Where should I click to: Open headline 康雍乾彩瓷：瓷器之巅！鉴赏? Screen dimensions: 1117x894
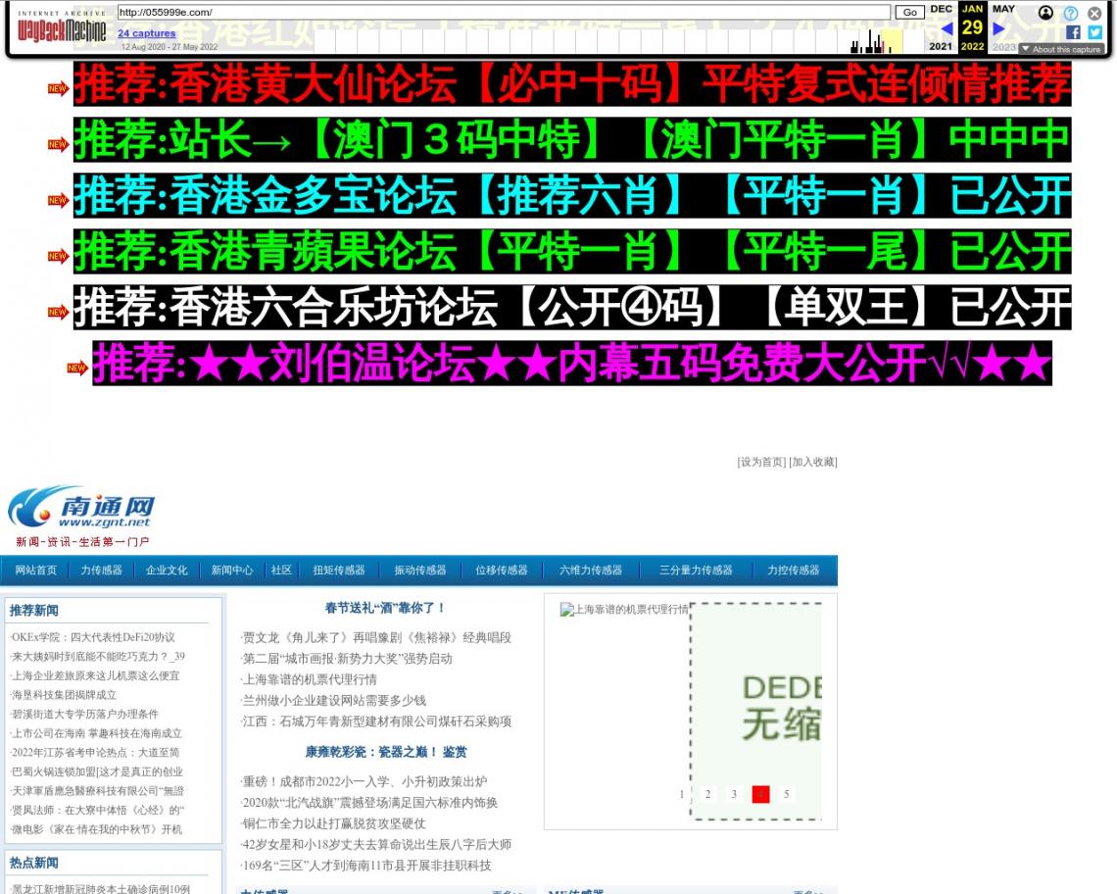[x=386, y=752]
